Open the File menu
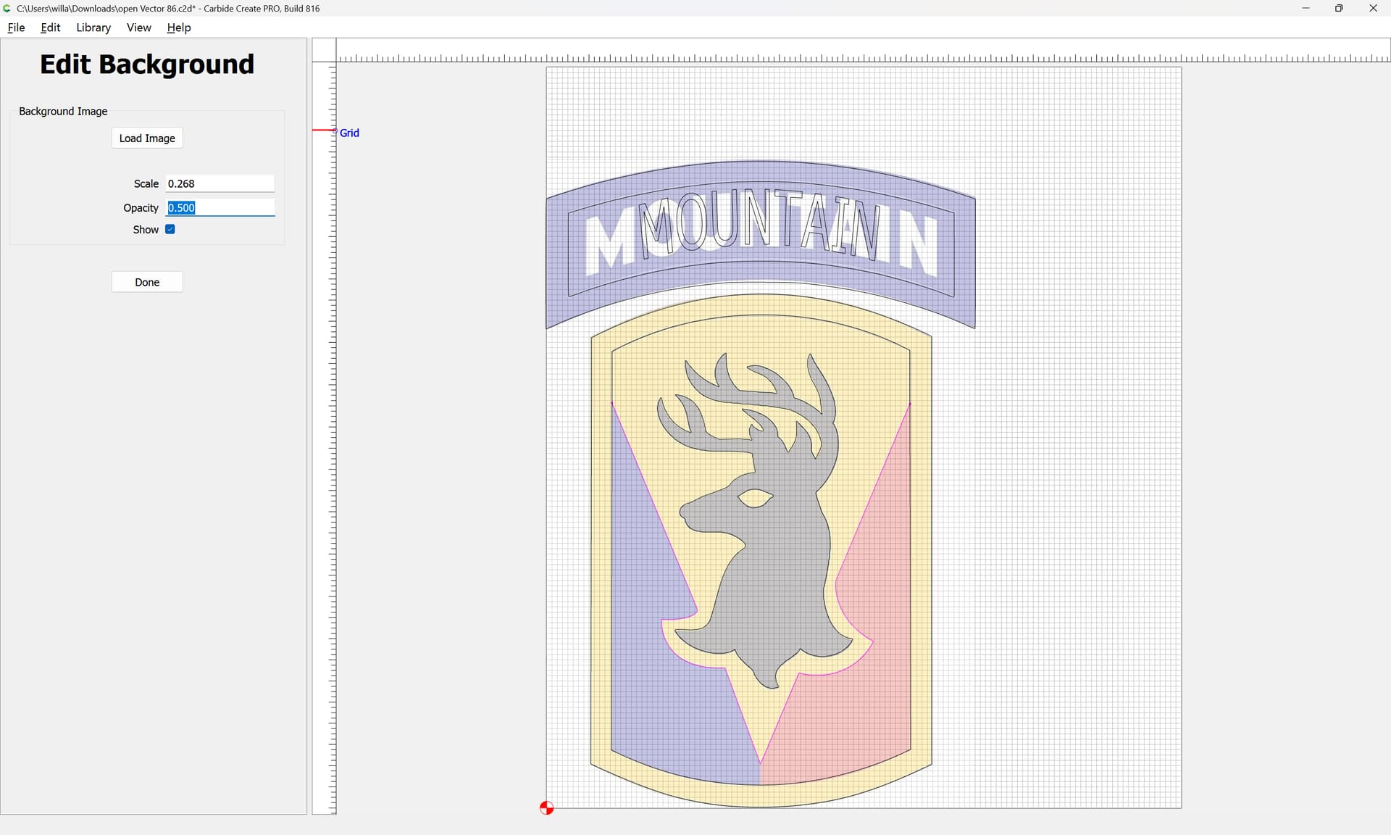The height and width of the screenshot is (835, 1391). (x=16, y=28)
